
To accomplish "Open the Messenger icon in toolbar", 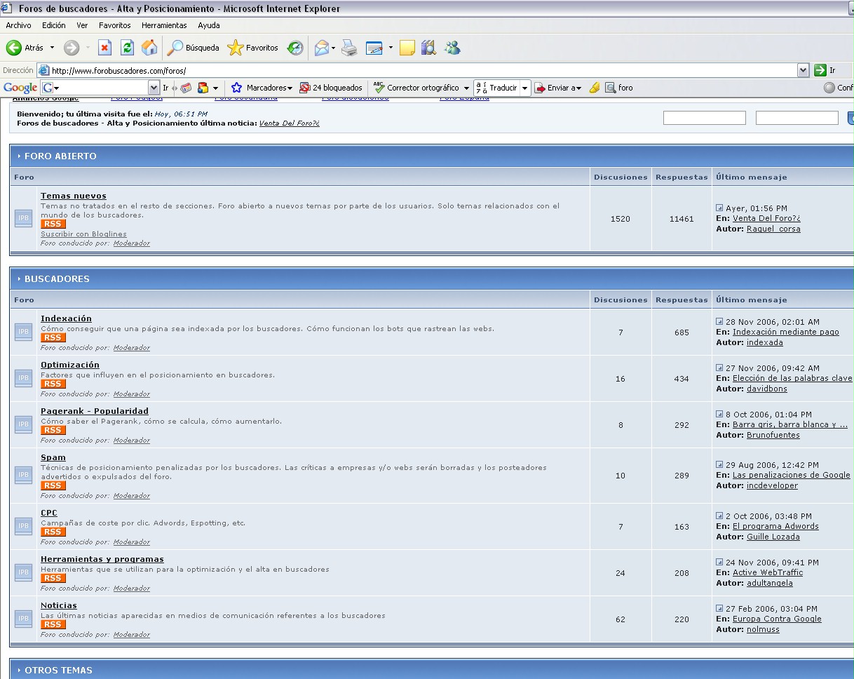I will point(452,48).
